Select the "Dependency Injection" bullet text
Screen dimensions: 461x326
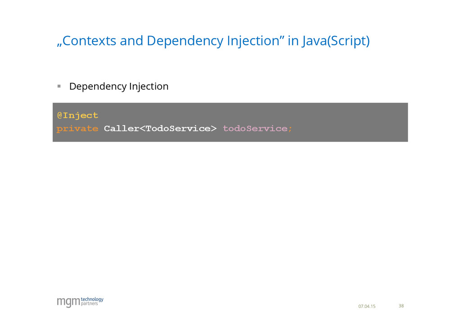[x=119, y=86]
